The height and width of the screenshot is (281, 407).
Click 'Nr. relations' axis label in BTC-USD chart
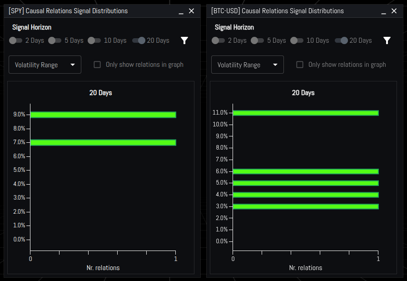click(306, 268)
